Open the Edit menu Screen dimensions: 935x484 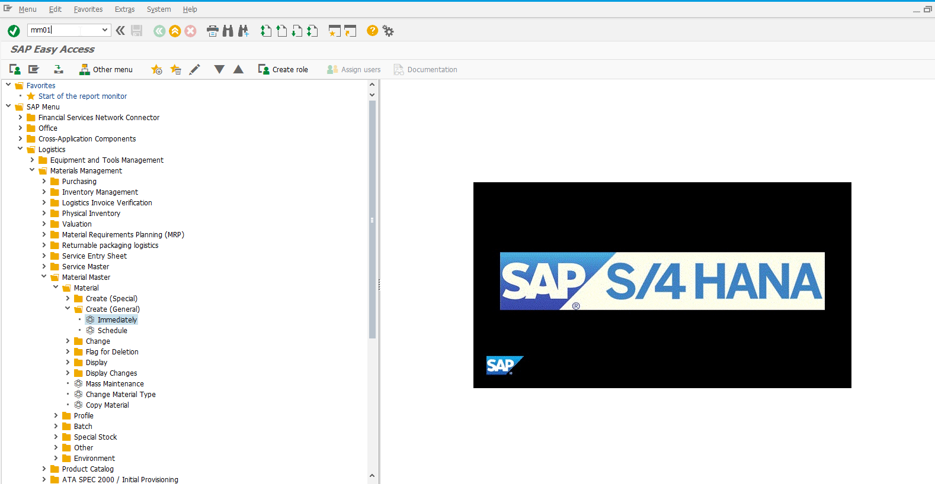[x=55, y=9]
